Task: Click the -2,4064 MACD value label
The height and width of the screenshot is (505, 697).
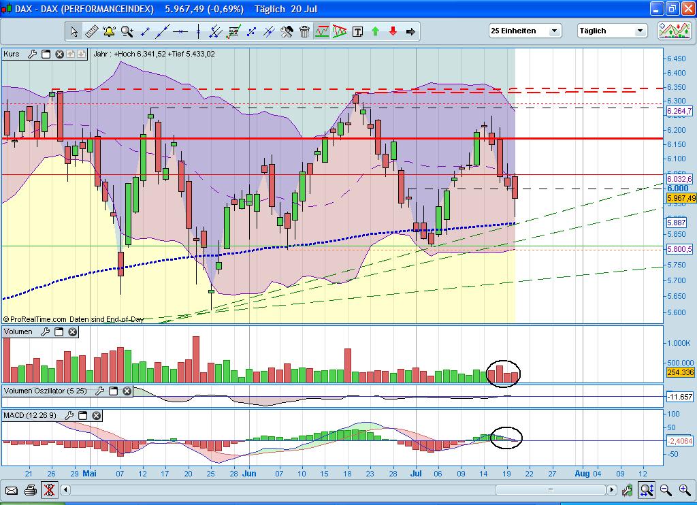Action: click(x=680, y=441)
